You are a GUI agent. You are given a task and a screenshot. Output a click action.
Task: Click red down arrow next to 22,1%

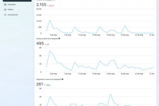48,5
